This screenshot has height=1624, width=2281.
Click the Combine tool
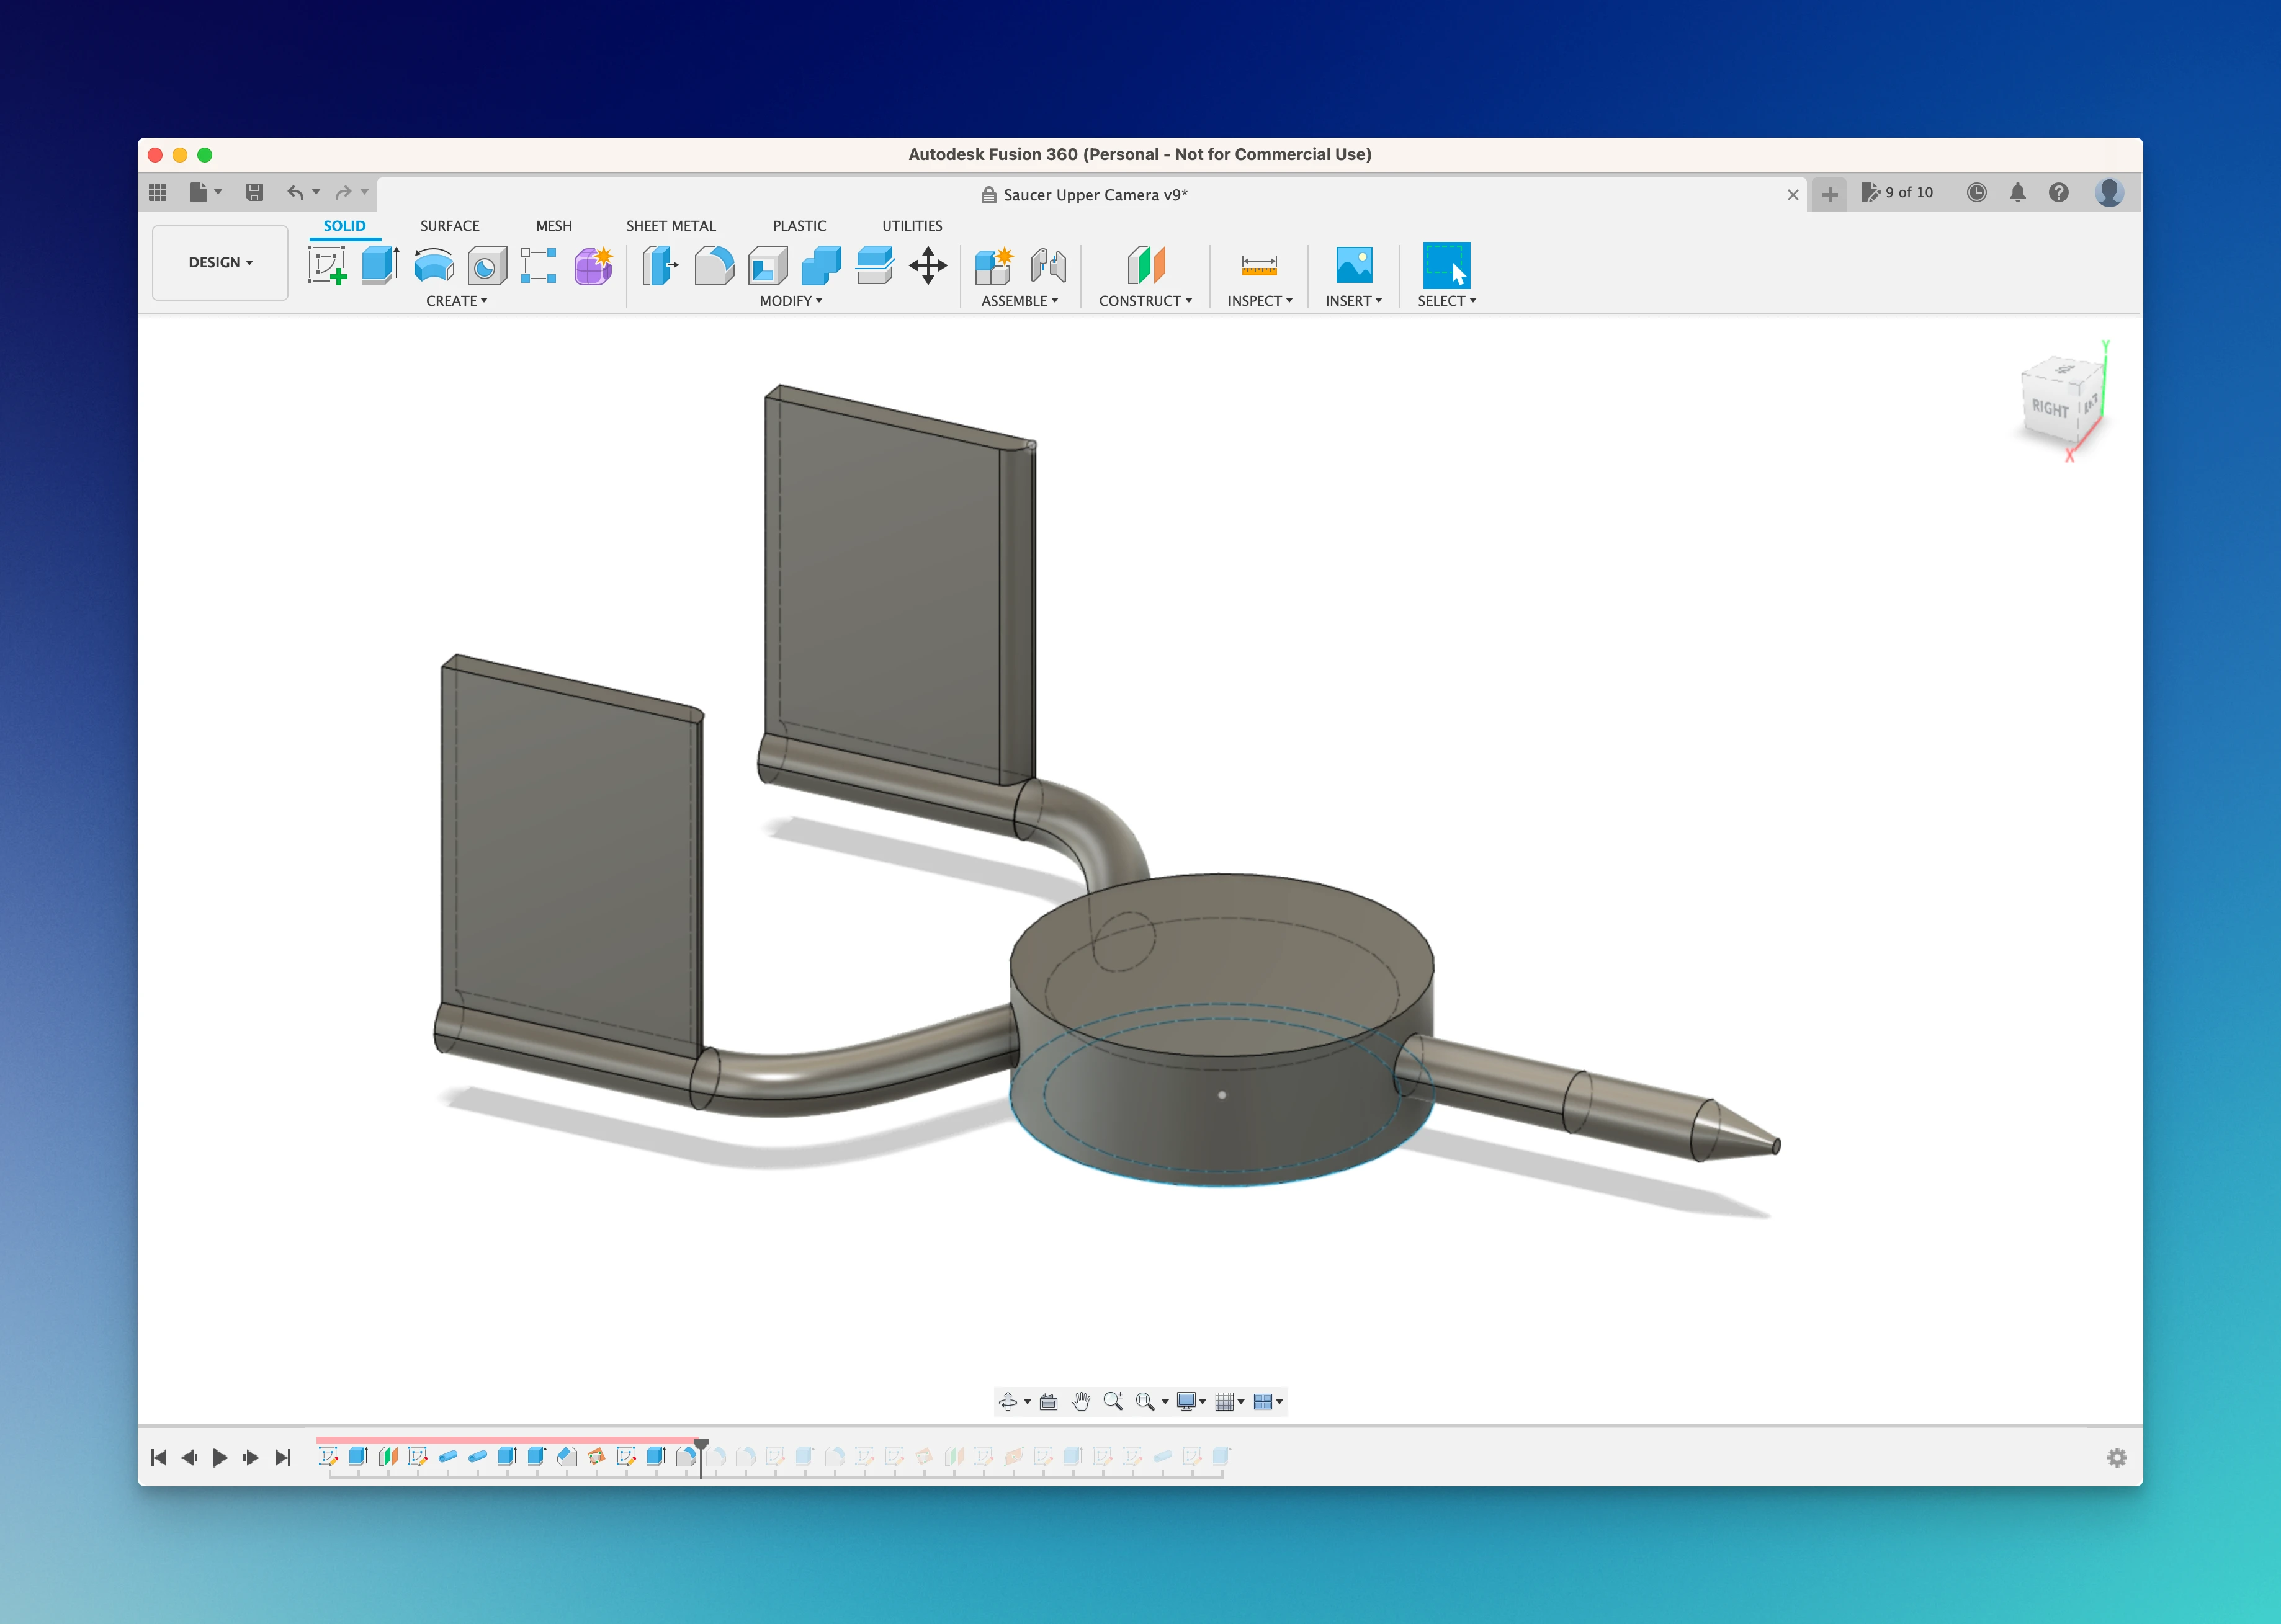pos(821,265)
